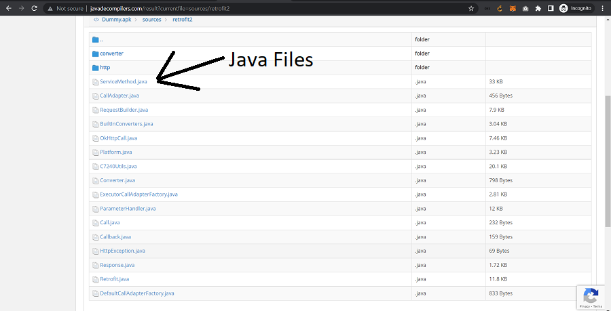Open Retrofit.java file

[x=114, y=279]
